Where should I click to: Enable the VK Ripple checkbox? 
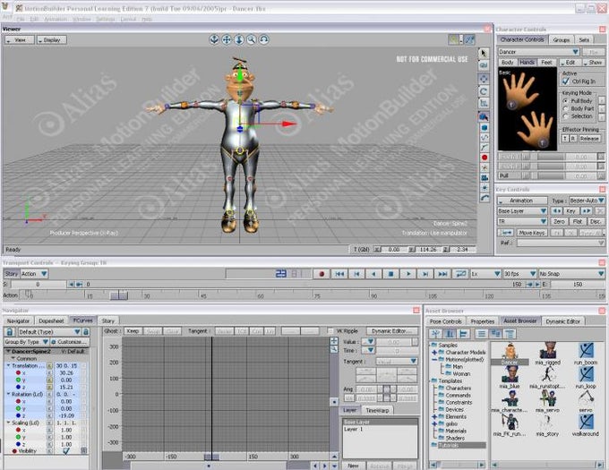[330, 331]
